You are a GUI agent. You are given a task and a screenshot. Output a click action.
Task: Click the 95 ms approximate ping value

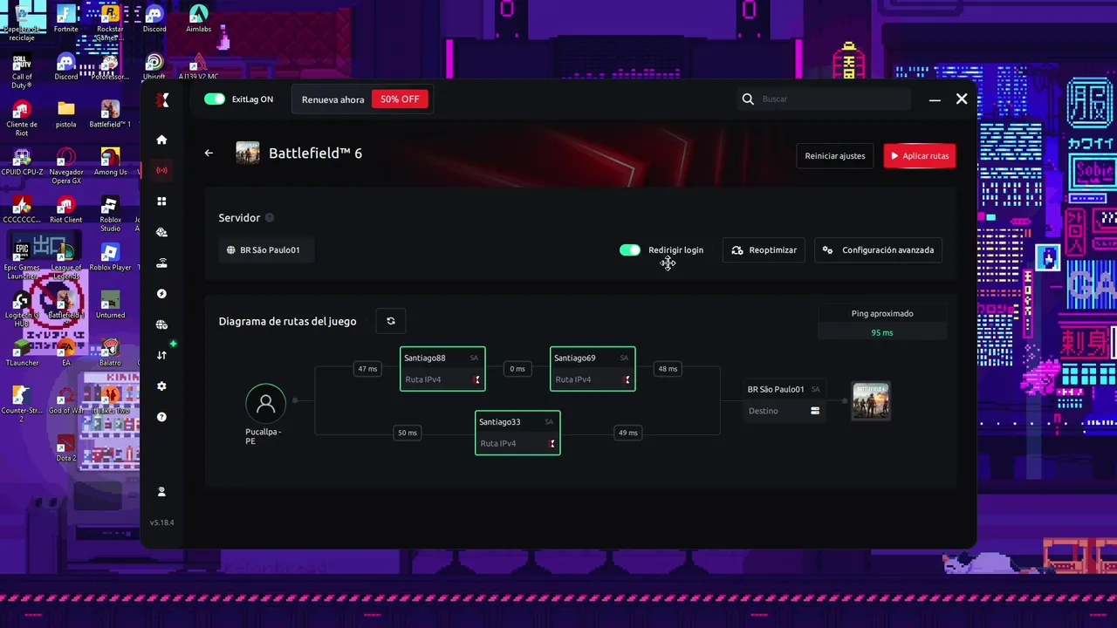pos(882,333)
